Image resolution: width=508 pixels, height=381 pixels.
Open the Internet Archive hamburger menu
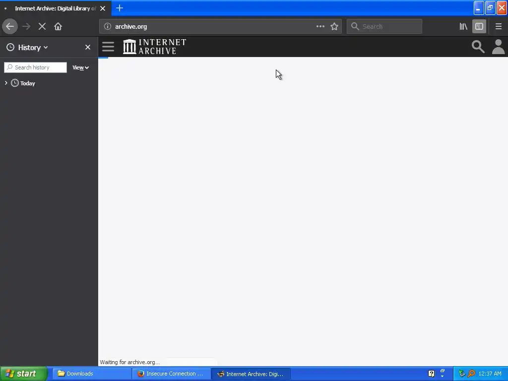(x=108, y=47)
